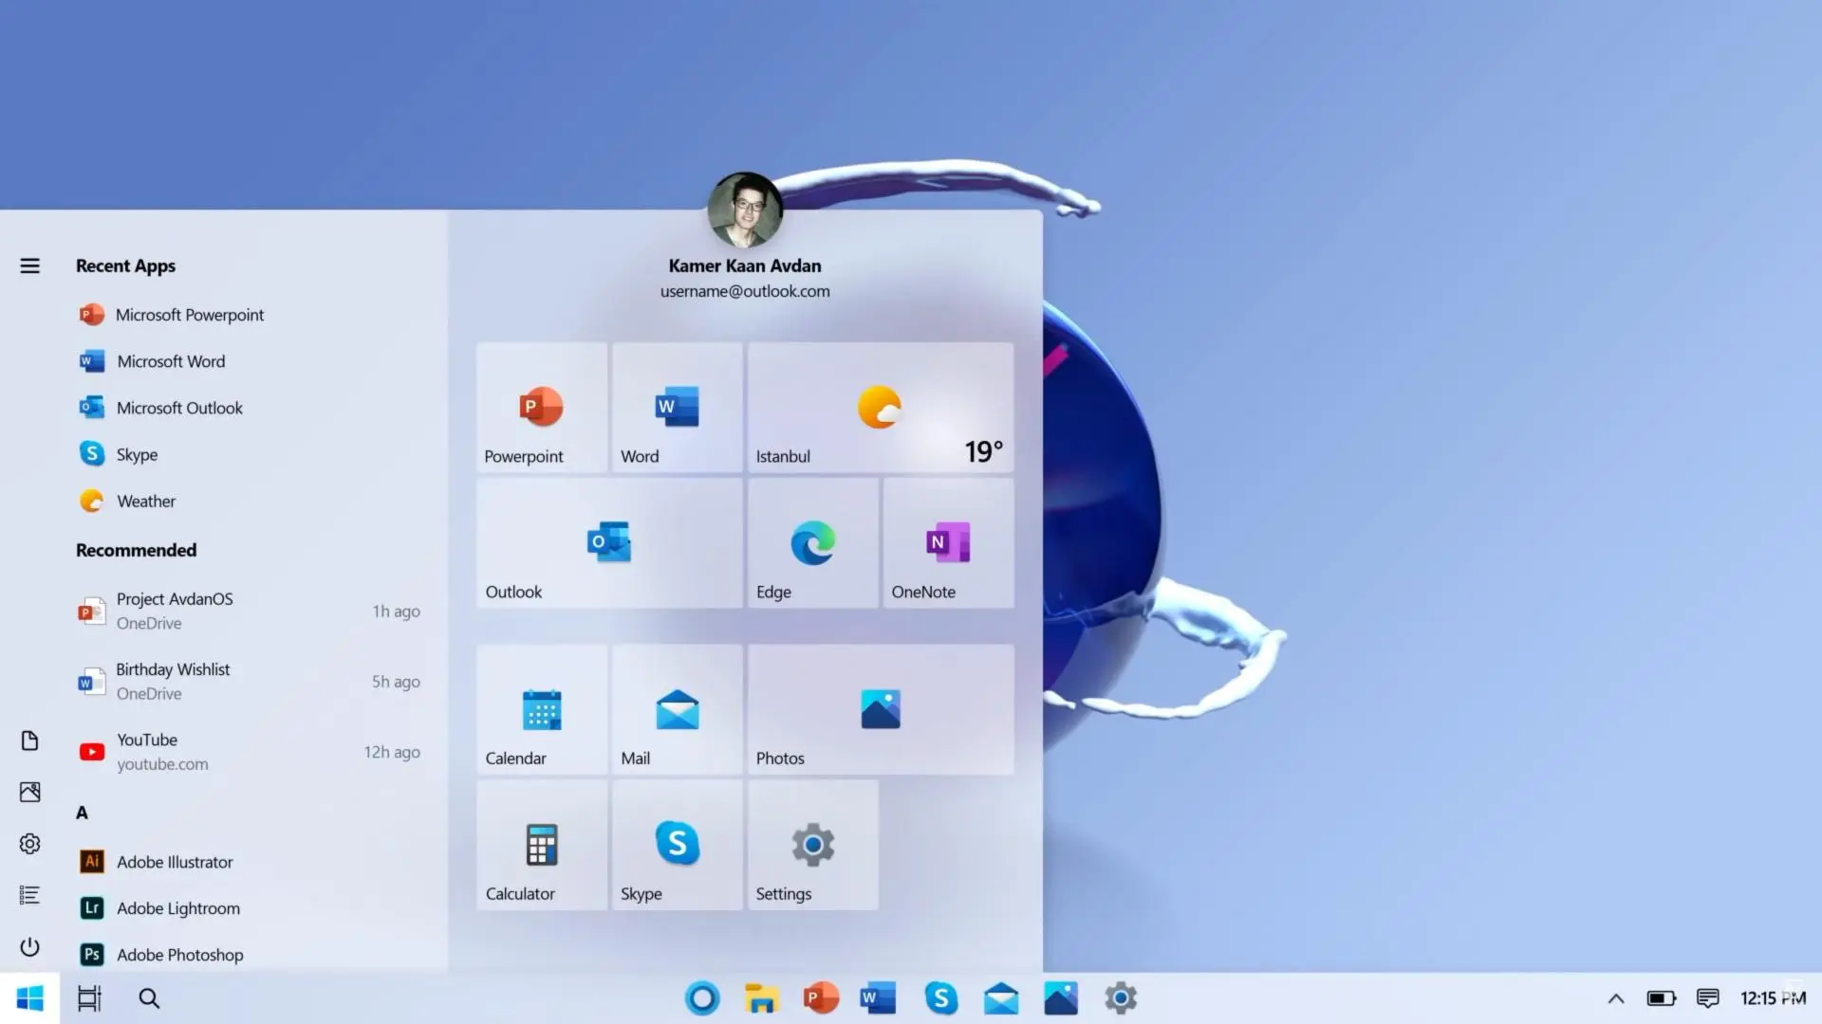Open the user profile picture
This screenshot has height=1024, width=1822.
coord(745,210)
